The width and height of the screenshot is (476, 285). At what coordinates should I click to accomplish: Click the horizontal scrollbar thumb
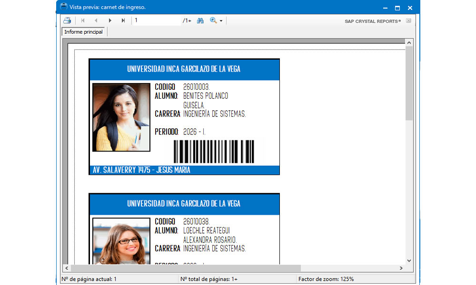[186, 268]
